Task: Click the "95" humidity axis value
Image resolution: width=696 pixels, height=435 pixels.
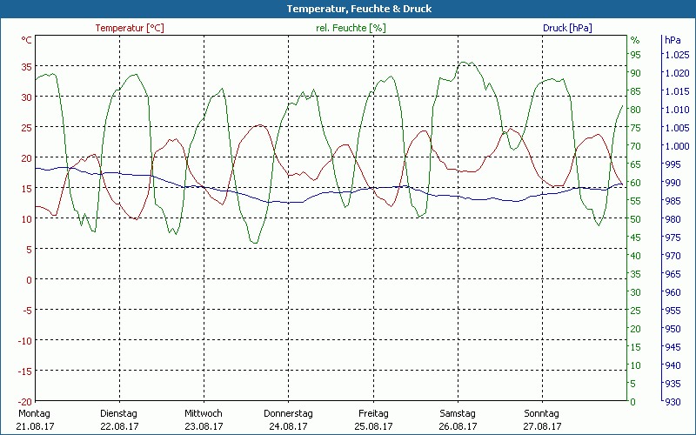Action: 636,55
